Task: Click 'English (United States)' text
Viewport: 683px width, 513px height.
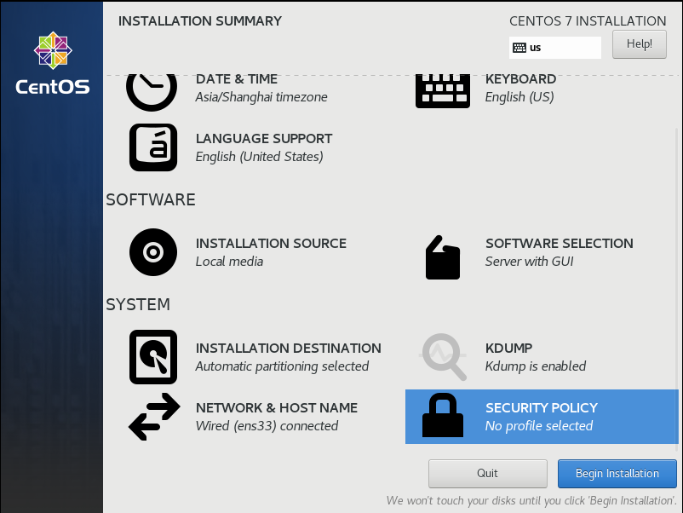Action: [x=259, y=157]
